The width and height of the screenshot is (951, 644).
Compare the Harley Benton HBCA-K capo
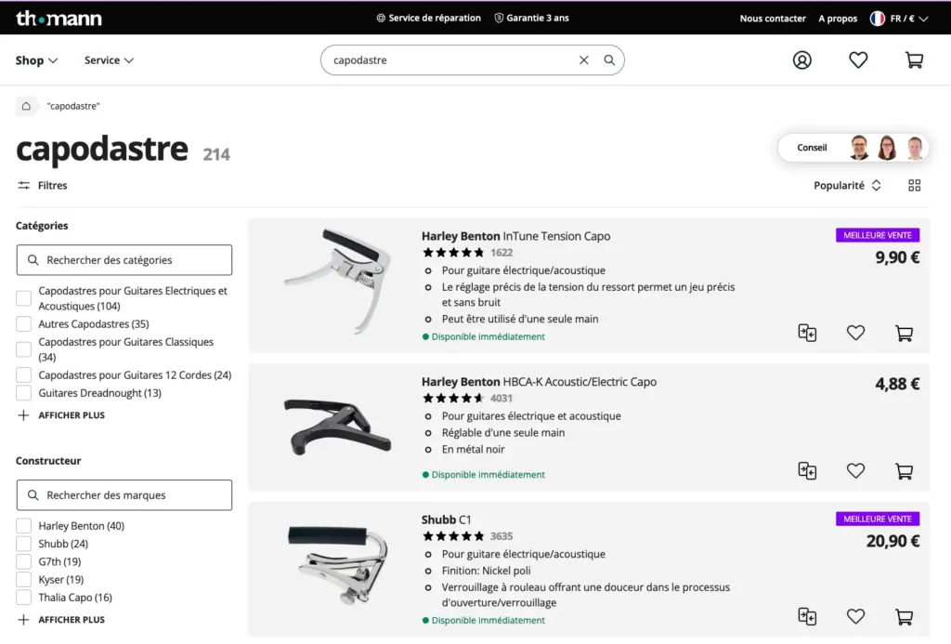807,471
